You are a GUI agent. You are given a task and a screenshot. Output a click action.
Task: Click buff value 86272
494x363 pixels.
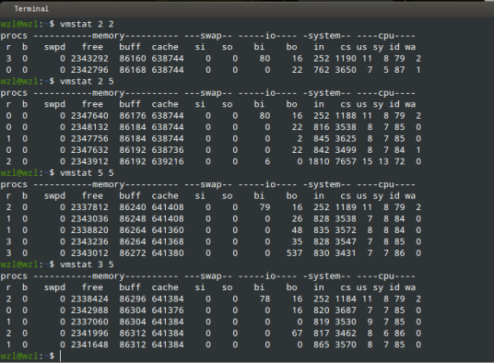[x=133, y=253]
